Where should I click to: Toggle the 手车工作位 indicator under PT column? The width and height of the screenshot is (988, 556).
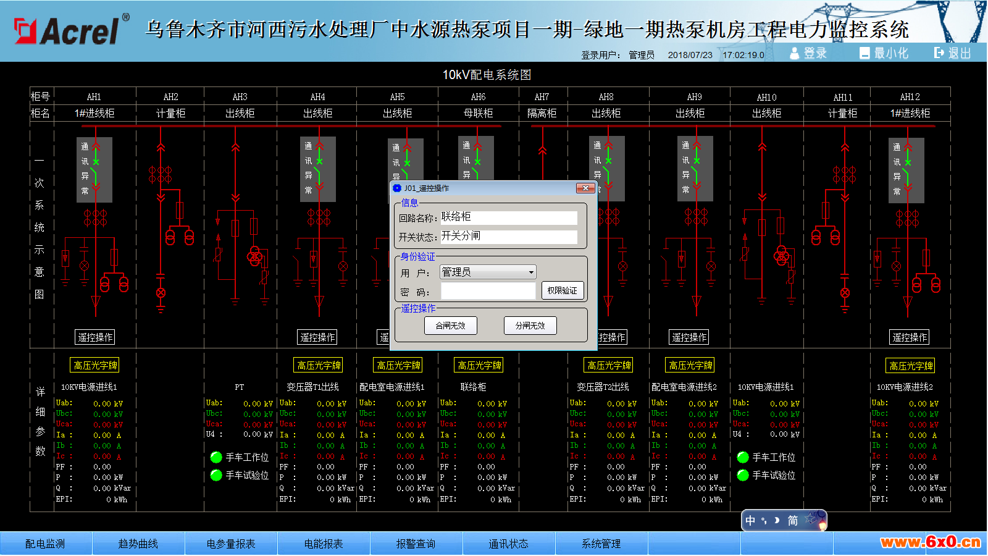pyautogui.click(x=216, y=457)
